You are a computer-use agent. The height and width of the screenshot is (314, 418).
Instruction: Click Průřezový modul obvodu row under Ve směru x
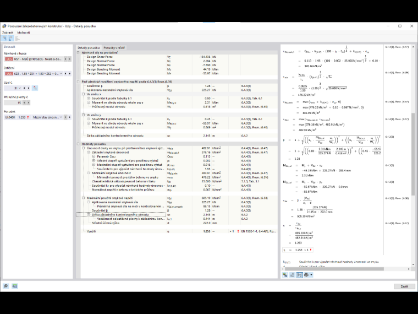177,107
